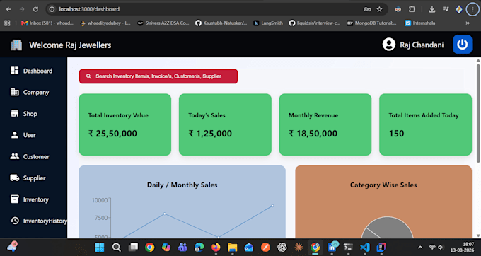
Task: Open Kaustubh-Natuskar GitHub bookmark
Action: click(x=221, y=23)
